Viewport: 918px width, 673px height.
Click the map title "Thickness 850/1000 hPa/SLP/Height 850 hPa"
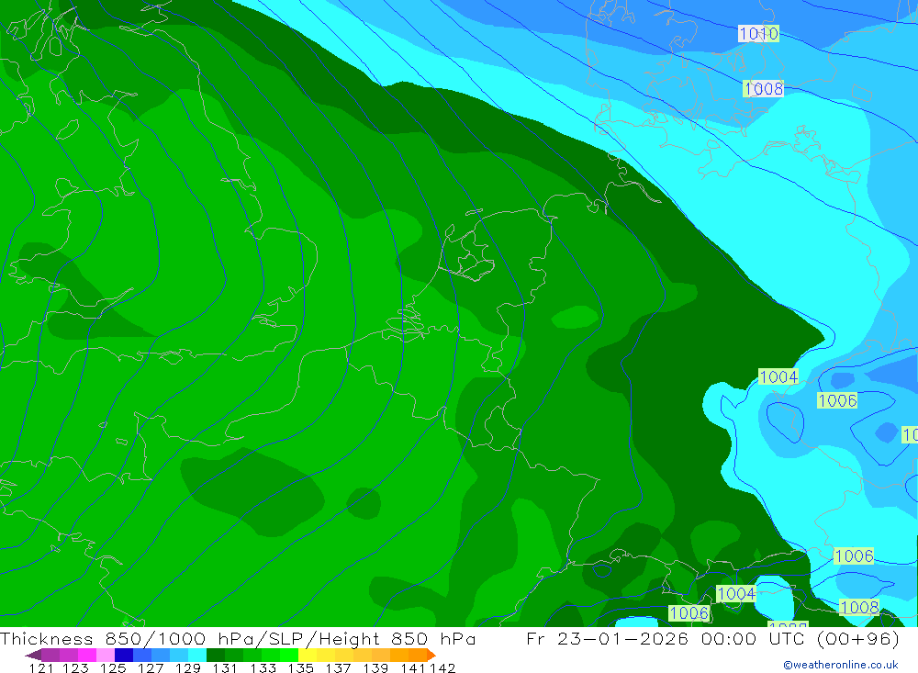[x=238, y=638]
